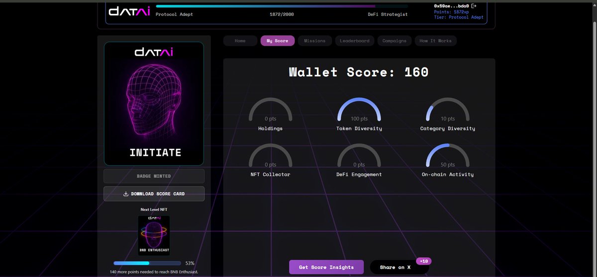Click the Badge Minted button
597x277 pixels.
154,176
